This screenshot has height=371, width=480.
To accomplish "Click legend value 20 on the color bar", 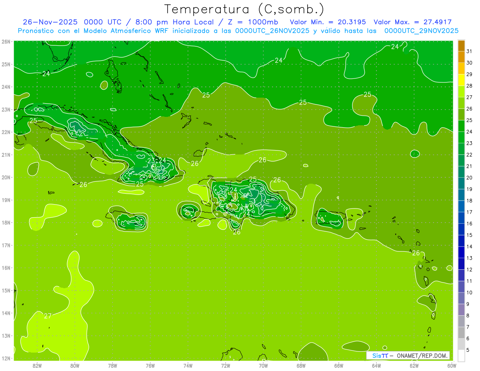I will click(469, 178).
